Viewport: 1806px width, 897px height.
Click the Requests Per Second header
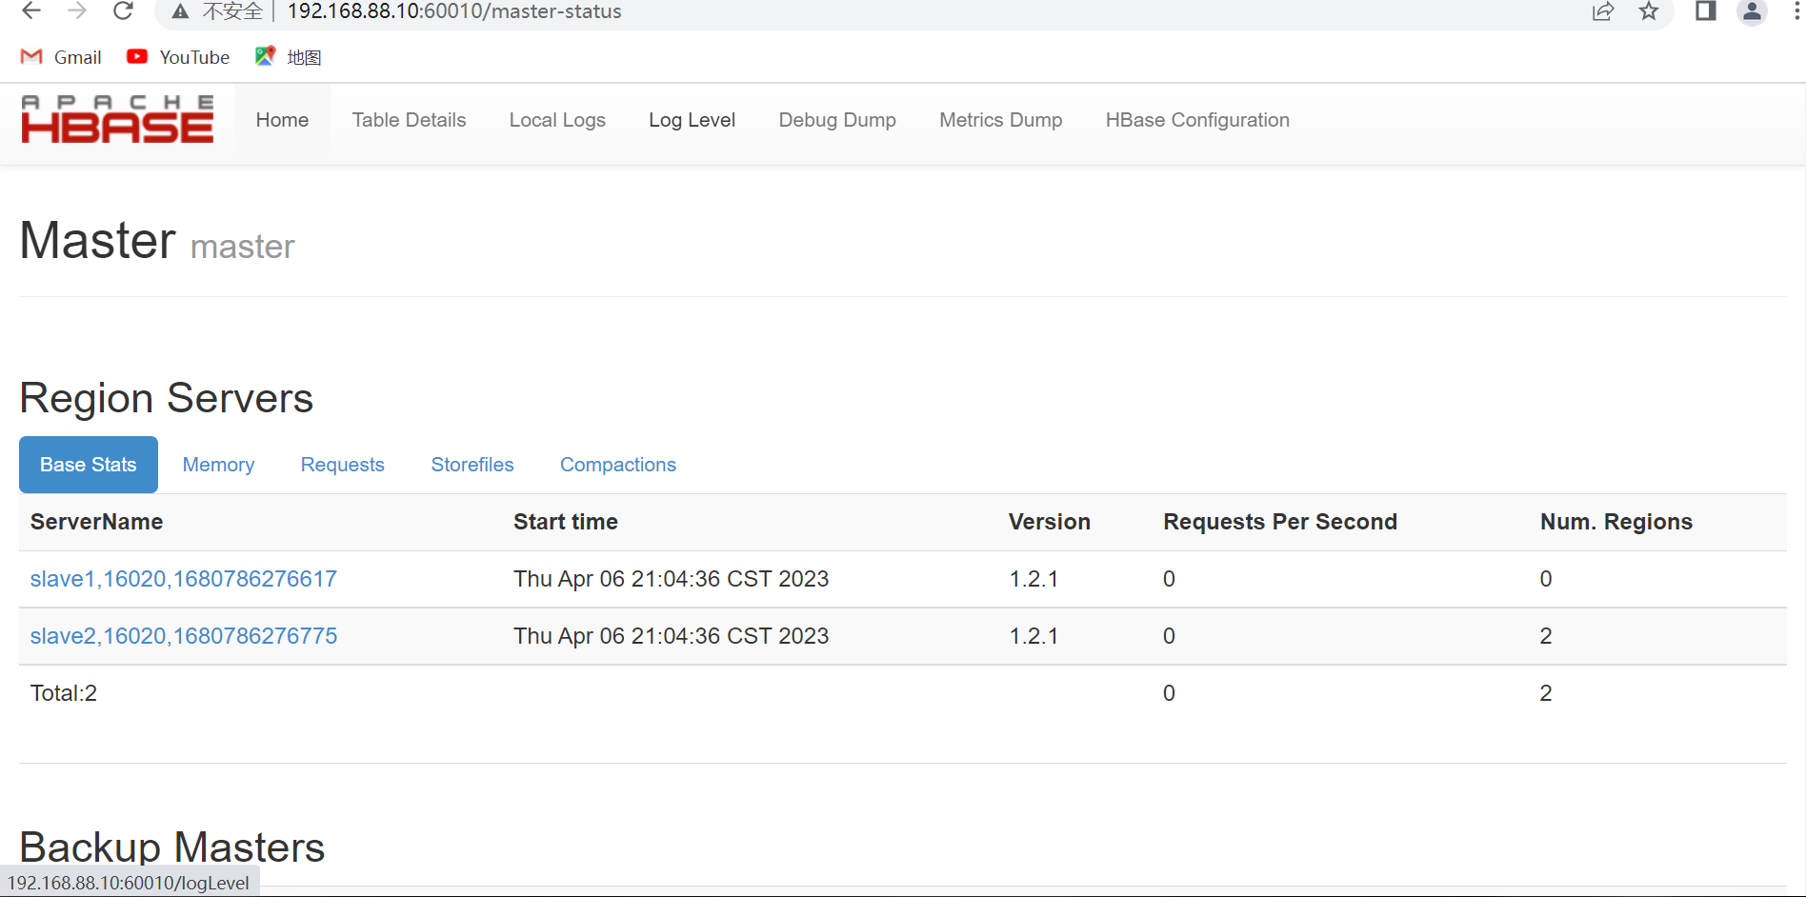coord(1280,522)
